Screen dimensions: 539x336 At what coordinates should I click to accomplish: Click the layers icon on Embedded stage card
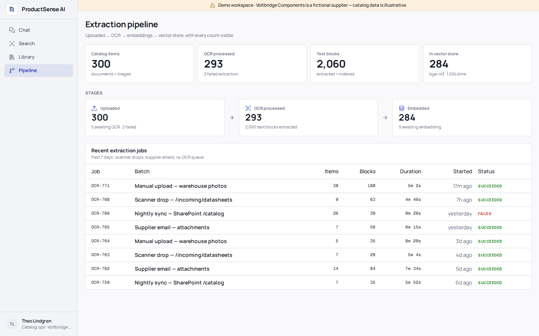pyautogui.click(x=402, y=108)
